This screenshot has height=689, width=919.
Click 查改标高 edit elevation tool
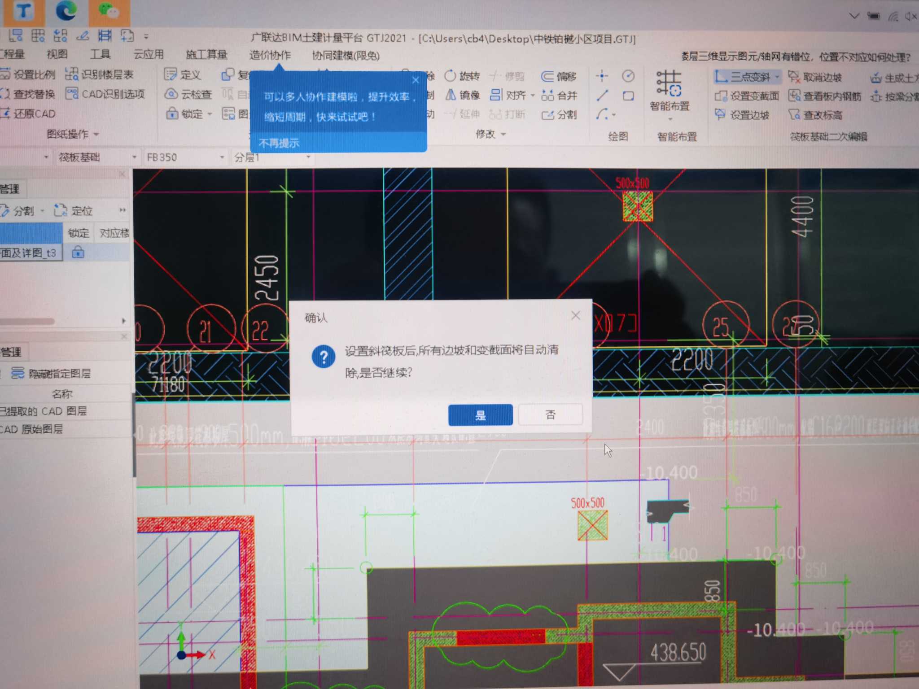tap(815, 115)
